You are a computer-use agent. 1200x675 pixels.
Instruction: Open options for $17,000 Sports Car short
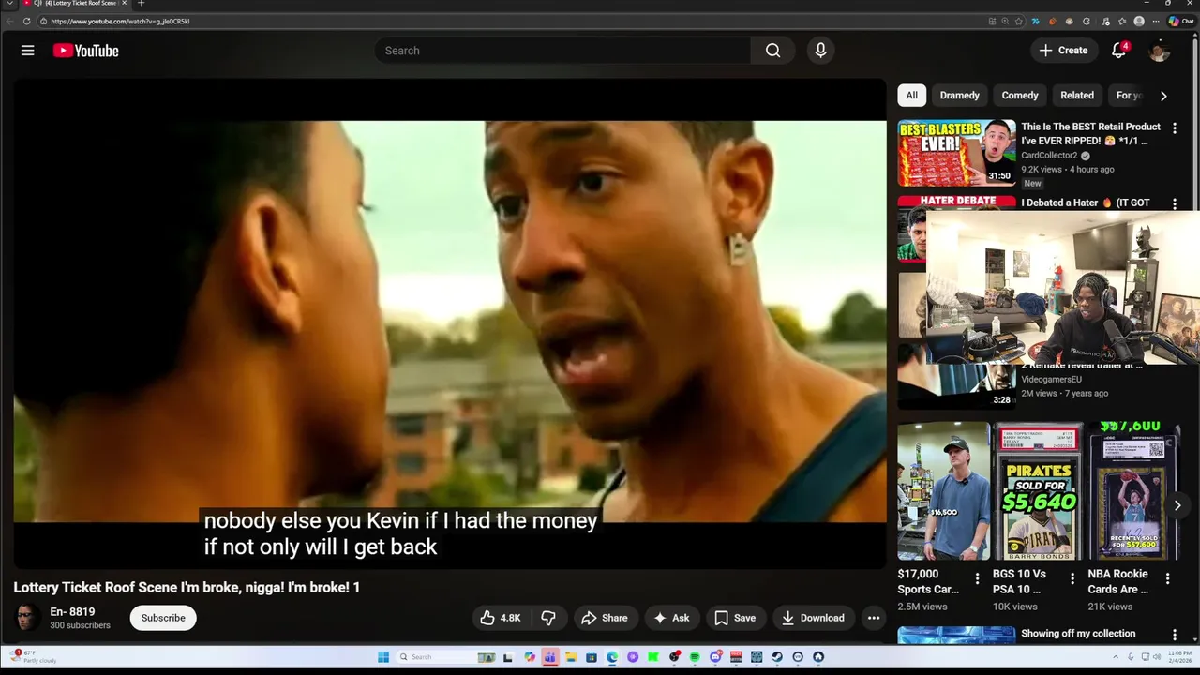pos(977,579)
